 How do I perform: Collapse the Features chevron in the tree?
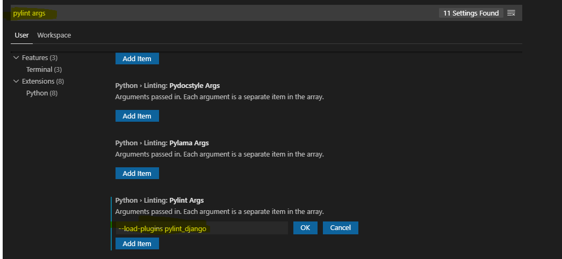16,58
